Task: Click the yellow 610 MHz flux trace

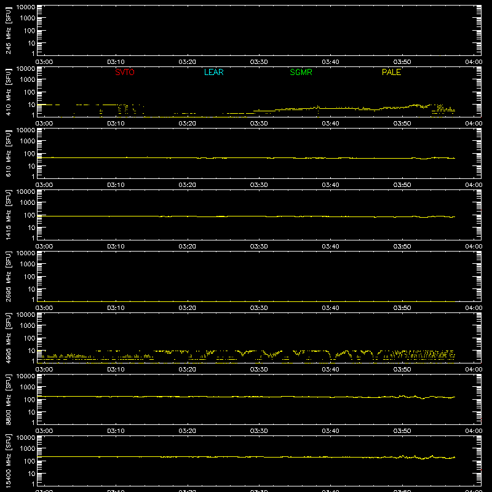Action: click(247, 158)
